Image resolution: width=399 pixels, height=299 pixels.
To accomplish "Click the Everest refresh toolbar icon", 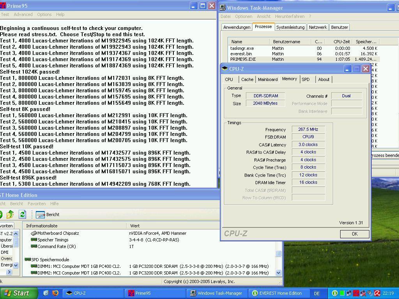I will (x=22, y=215).
